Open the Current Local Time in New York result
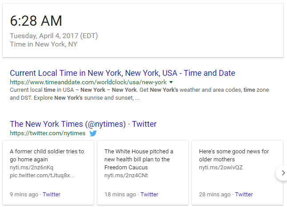Viewport: 287px width, 207px height. [122, 73]
